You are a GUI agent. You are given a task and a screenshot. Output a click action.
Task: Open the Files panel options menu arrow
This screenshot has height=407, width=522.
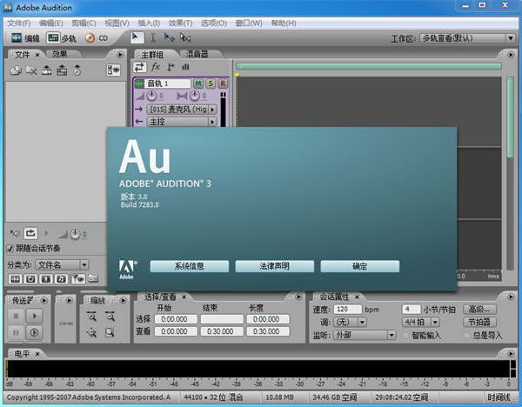click(120, 55)
